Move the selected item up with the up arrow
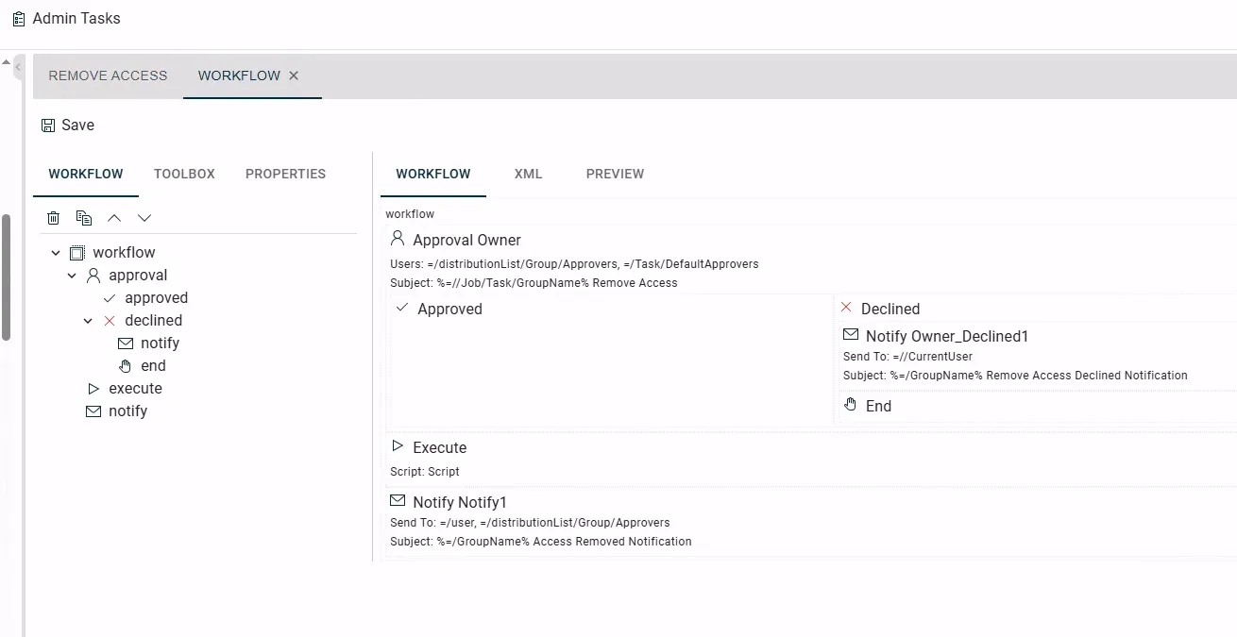This screenshot has width=1237, height=637. [114, 218]
